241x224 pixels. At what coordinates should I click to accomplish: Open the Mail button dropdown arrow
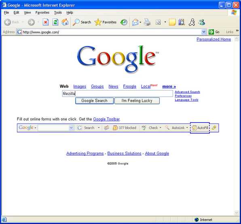(x=140, y=22)
